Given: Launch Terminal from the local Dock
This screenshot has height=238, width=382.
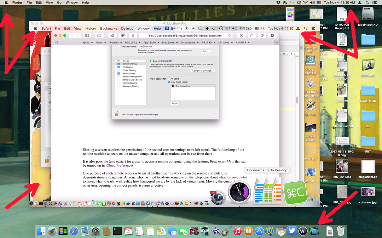Looking at the screenshot, I should [117, 231].
